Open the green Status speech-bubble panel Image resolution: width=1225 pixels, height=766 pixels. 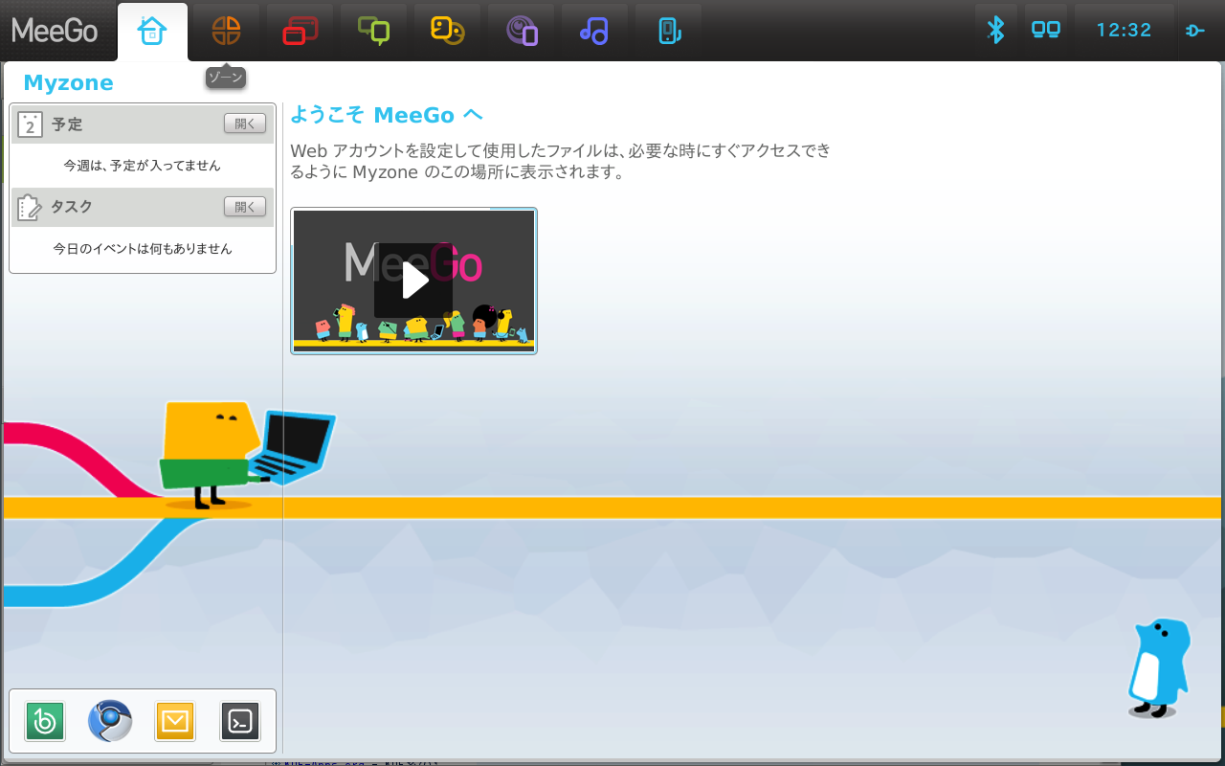point(373,32)
